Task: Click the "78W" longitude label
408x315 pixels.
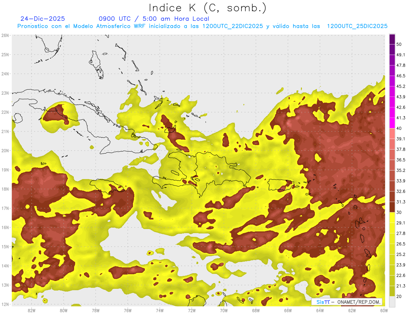Action: point(96,311)
